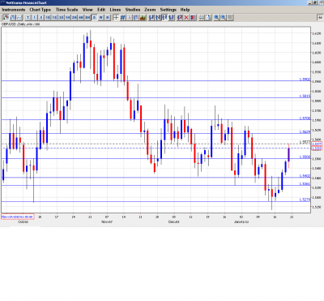The width and height of the screenshot is (324, 301).
Task: Zoom out with the magnifier minus icon
Action: (x=224, y=18)
